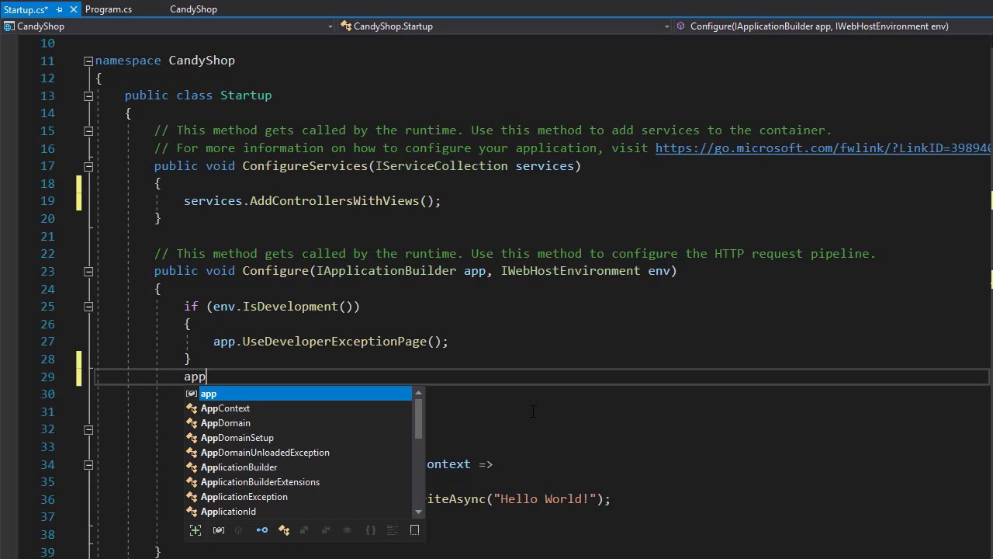This screenshot has height=559, width=993.
Task: Collapse the comment block at line 15
Action: [88, 130]
